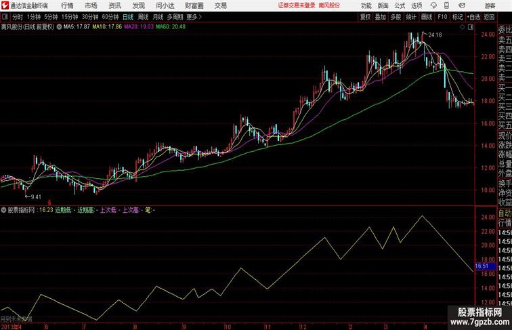The image size is (512, 330).
Task: Click the MA20: 19.03 label
Action: click(139, 27)
